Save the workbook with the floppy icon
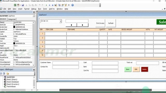Image resolution: width=166 pixels, height=93 pixels. 23,5
